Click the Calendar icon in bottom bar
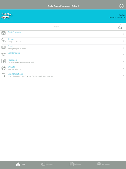 click(x=72, y=164)
